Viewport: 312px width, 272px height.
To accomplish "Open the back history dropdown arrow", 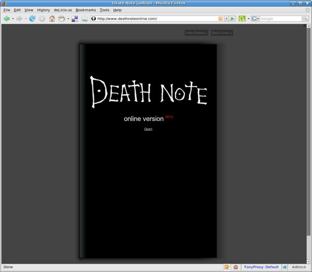I will tap(13, 19).
